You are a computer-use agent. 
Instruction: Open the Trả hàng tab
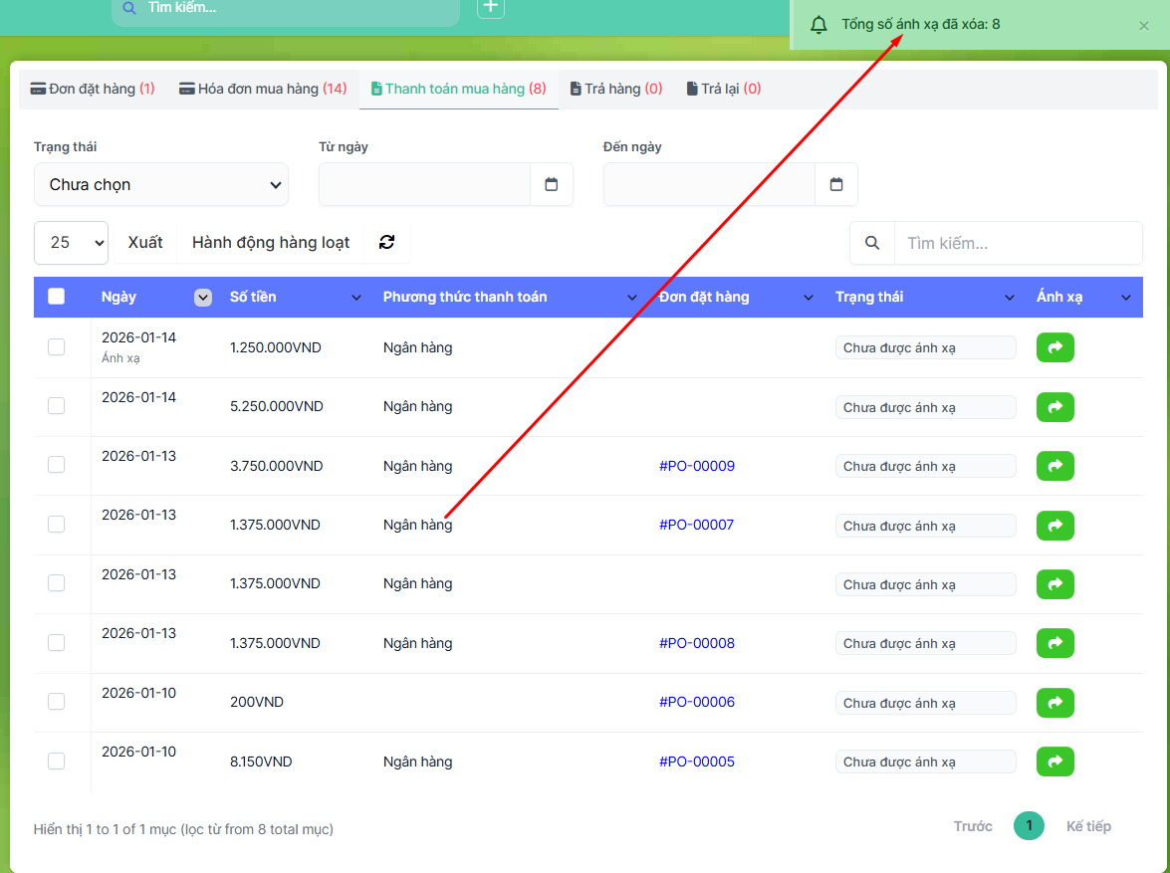tap(615, 89)
